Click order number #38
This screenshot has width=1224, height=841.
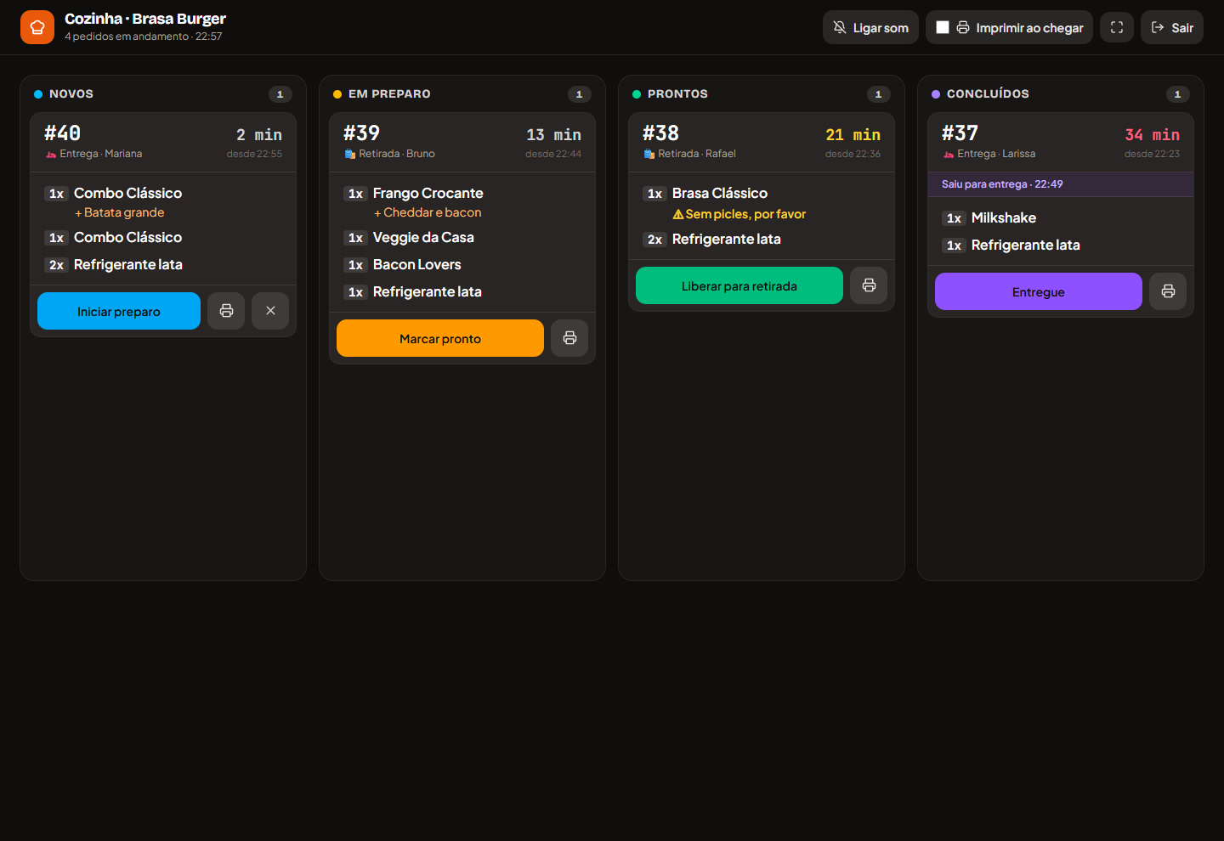[x=661, y=133]
